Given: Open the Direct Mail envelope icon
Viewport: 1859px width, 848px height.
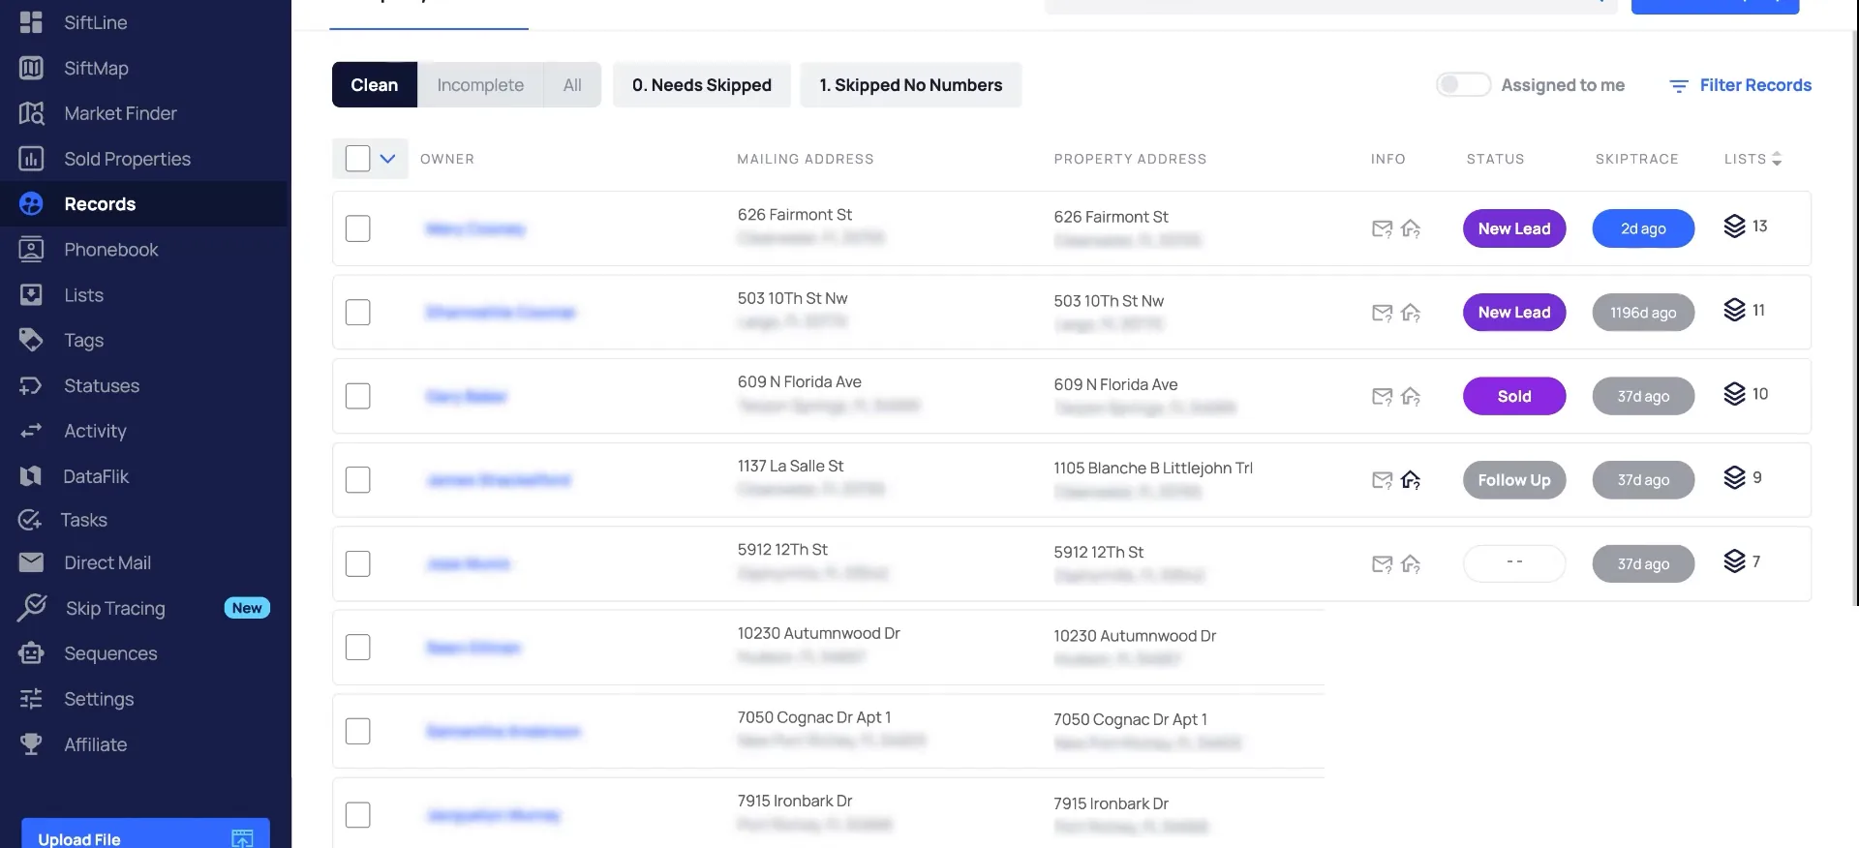Looking at the screenshot, I should [x=31, y=562].
